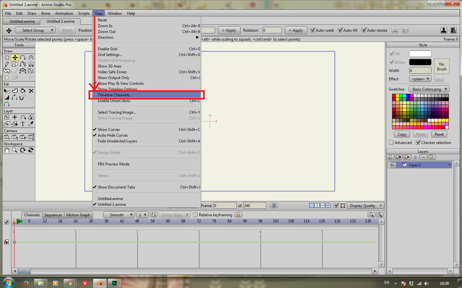Open the Display Quality dropdown

(x=365, y=205)
